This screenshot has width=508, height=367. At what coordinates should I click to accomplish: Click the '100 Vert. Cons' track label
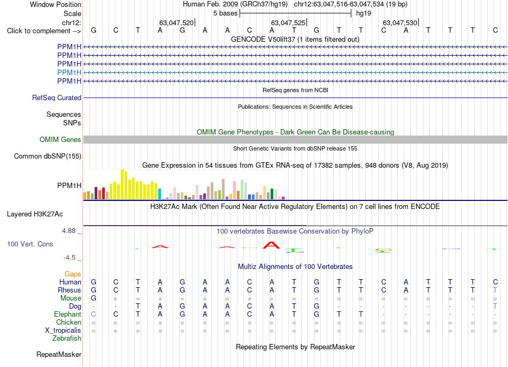pos(30,244)
